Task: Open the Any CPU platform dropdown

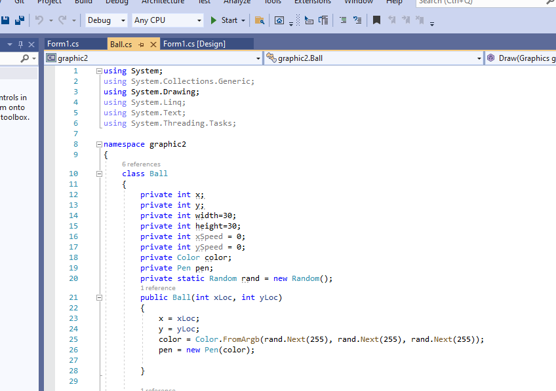Action: click(167, 20)
